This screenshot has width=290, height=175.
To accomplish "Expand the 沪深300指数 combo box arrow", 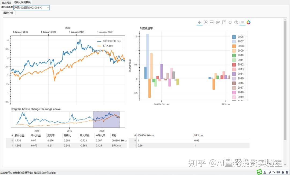I will tap(48, 8).
